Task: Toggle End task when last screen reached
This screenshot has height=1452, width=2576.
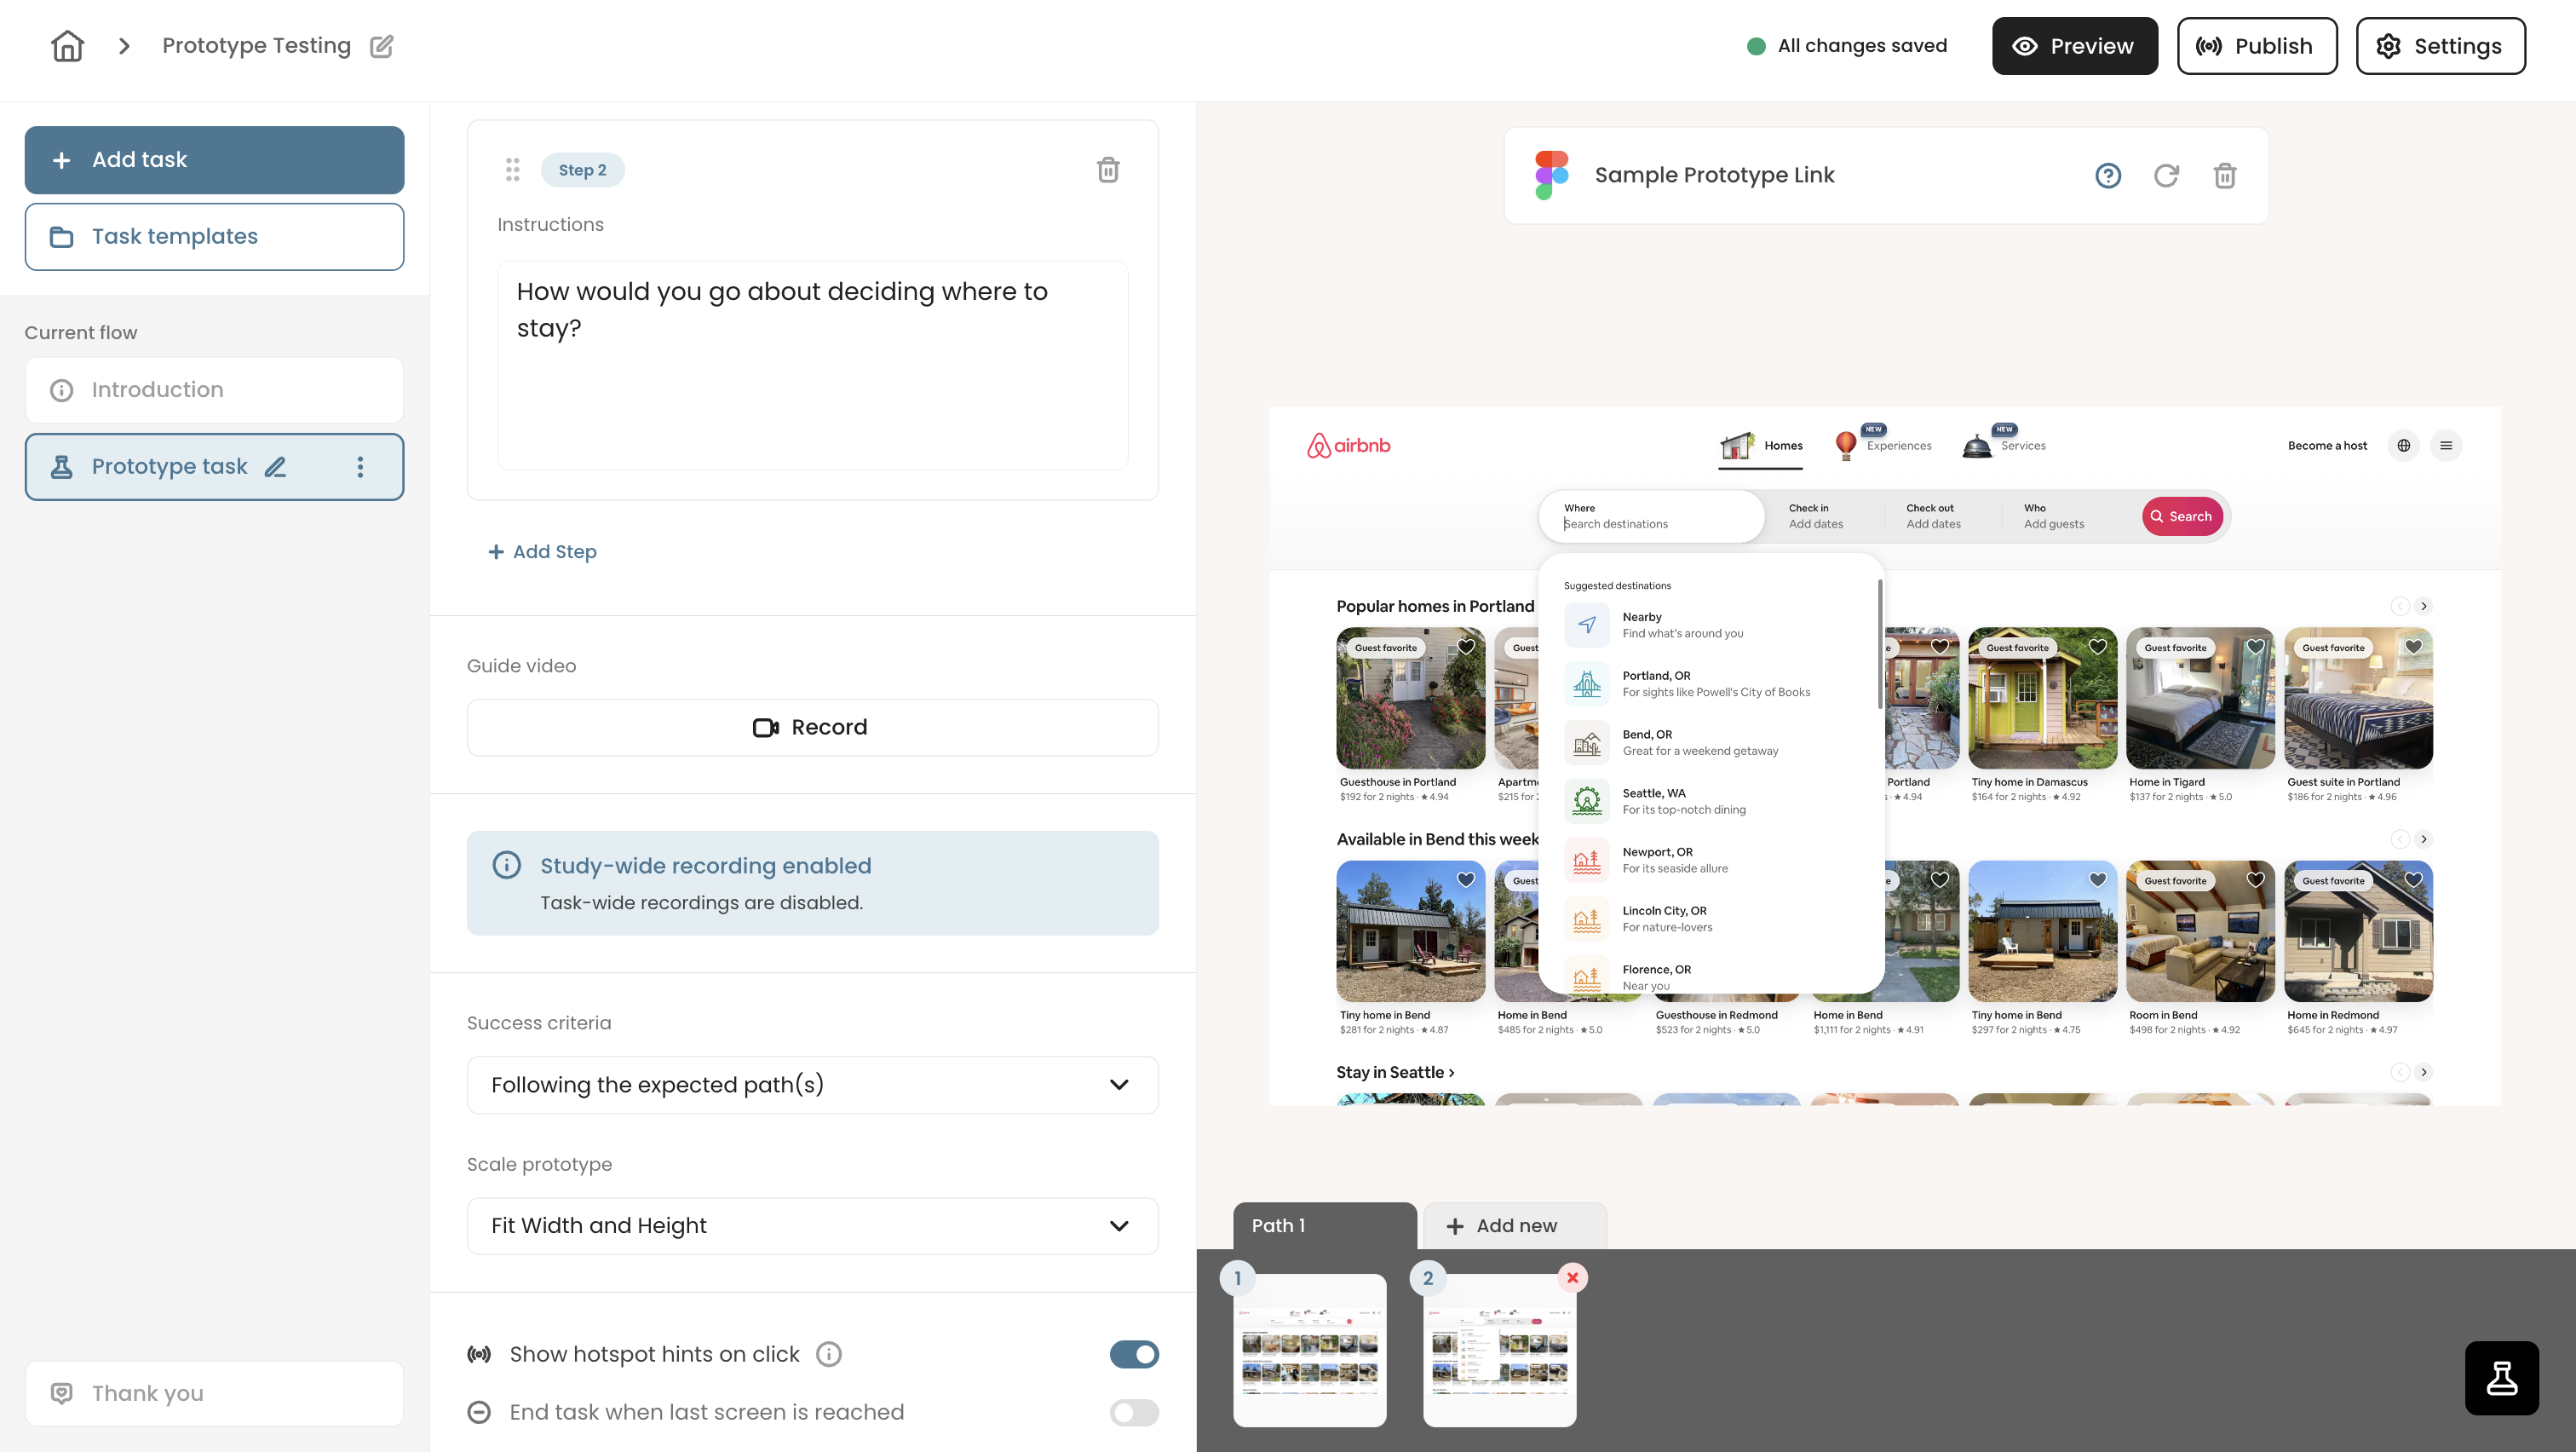Action: (x=1134, y=1412)
